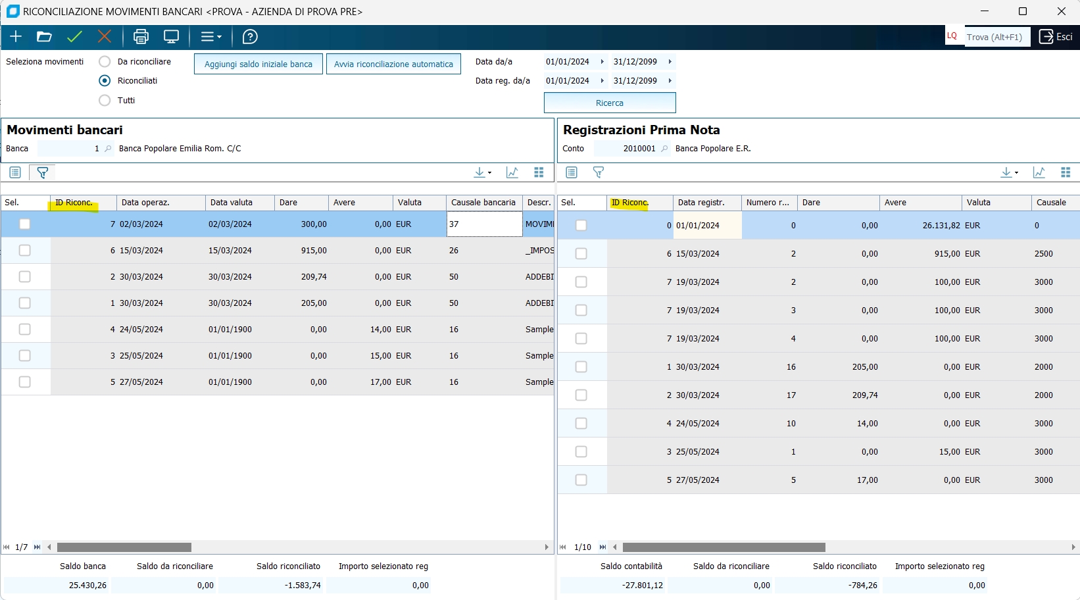Tick checkbox for bank row dated 15/03/2024
The height and width of the screenshot is (600, 1080).
25,251
